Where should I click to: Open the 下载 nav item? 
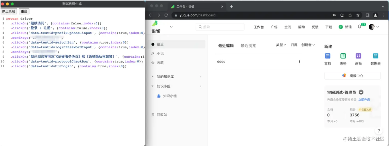[329, 27]
